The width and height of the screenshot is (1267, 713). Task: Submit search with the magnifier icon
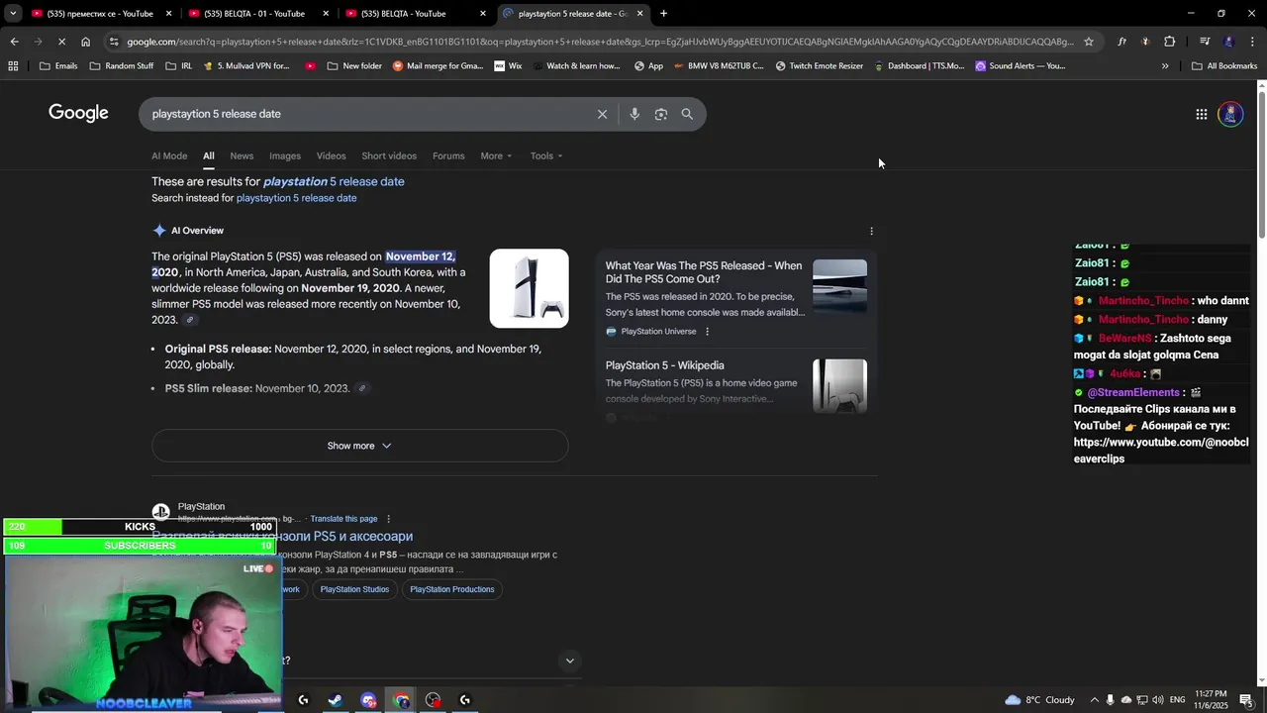tap(687, 114)
